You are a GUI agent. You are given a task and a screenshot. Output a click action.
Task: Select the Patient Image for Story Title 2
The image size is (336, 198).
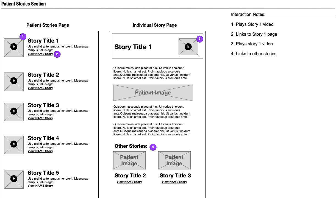129,160
